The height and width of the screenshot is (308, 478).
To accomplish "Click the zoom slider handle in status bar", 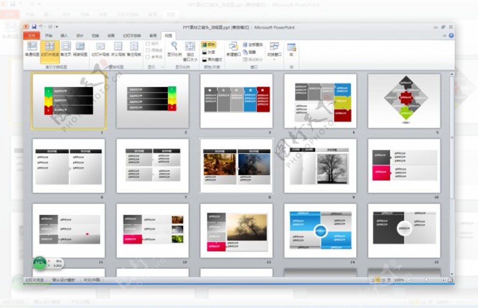I will (426, 280).
